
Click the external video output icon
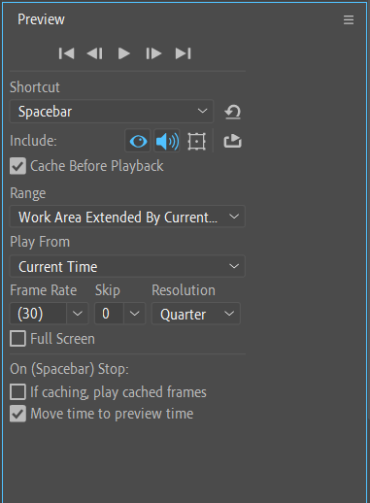[232, 141]
